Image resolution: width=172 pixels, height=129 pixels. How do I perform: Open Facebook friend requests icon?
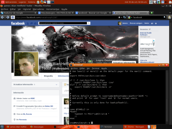pyautogui.click(x=28, y=23)
